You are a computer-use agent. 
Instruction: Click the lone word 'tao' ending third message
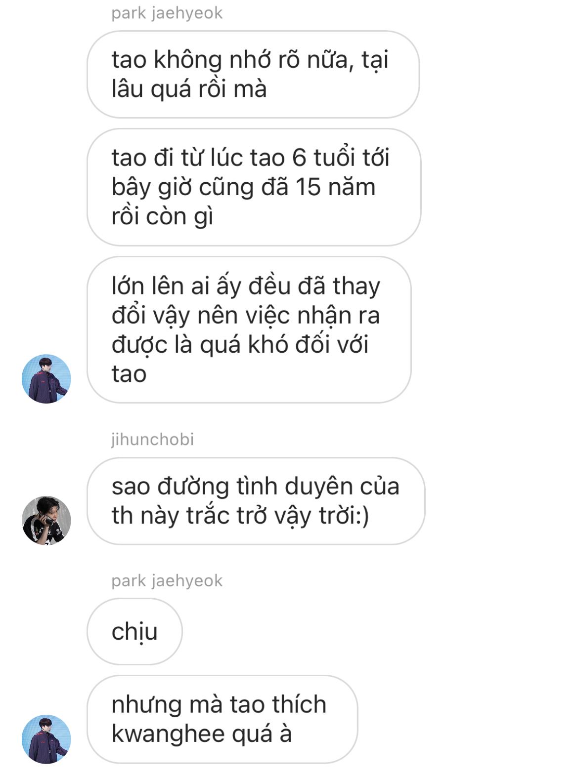[129, 374]
